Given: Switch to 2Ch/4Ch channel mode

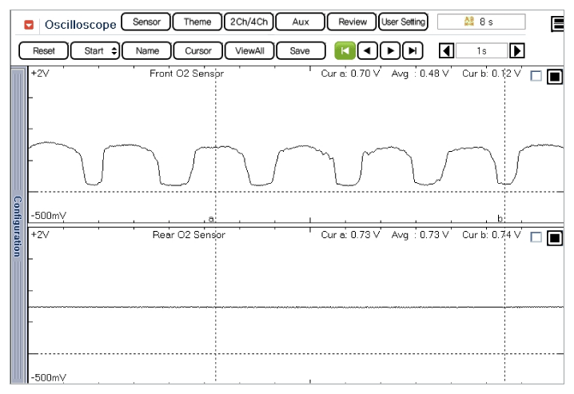Looking at the screenshot, I should point(247,22).
